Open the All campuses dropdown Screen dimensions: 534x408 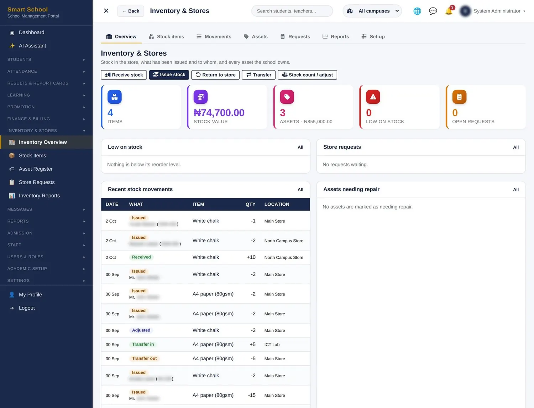372,11
